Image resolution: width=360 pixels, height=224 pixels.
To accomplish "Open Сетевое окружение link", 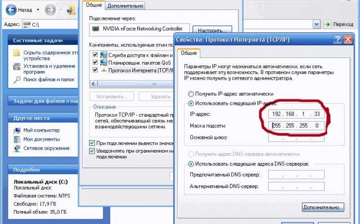I will [x=46, y=148].
